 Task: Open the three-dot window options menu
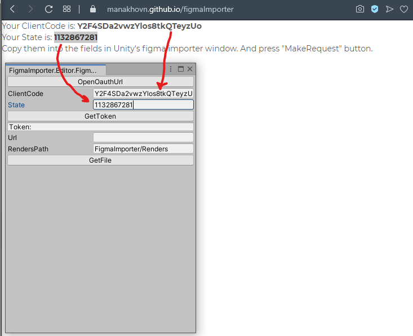(x=171, y=69)
